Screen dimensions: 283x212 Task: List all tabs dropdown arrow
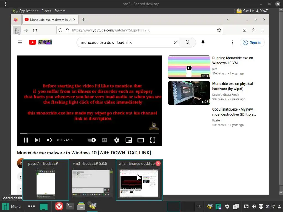(228, 20)
